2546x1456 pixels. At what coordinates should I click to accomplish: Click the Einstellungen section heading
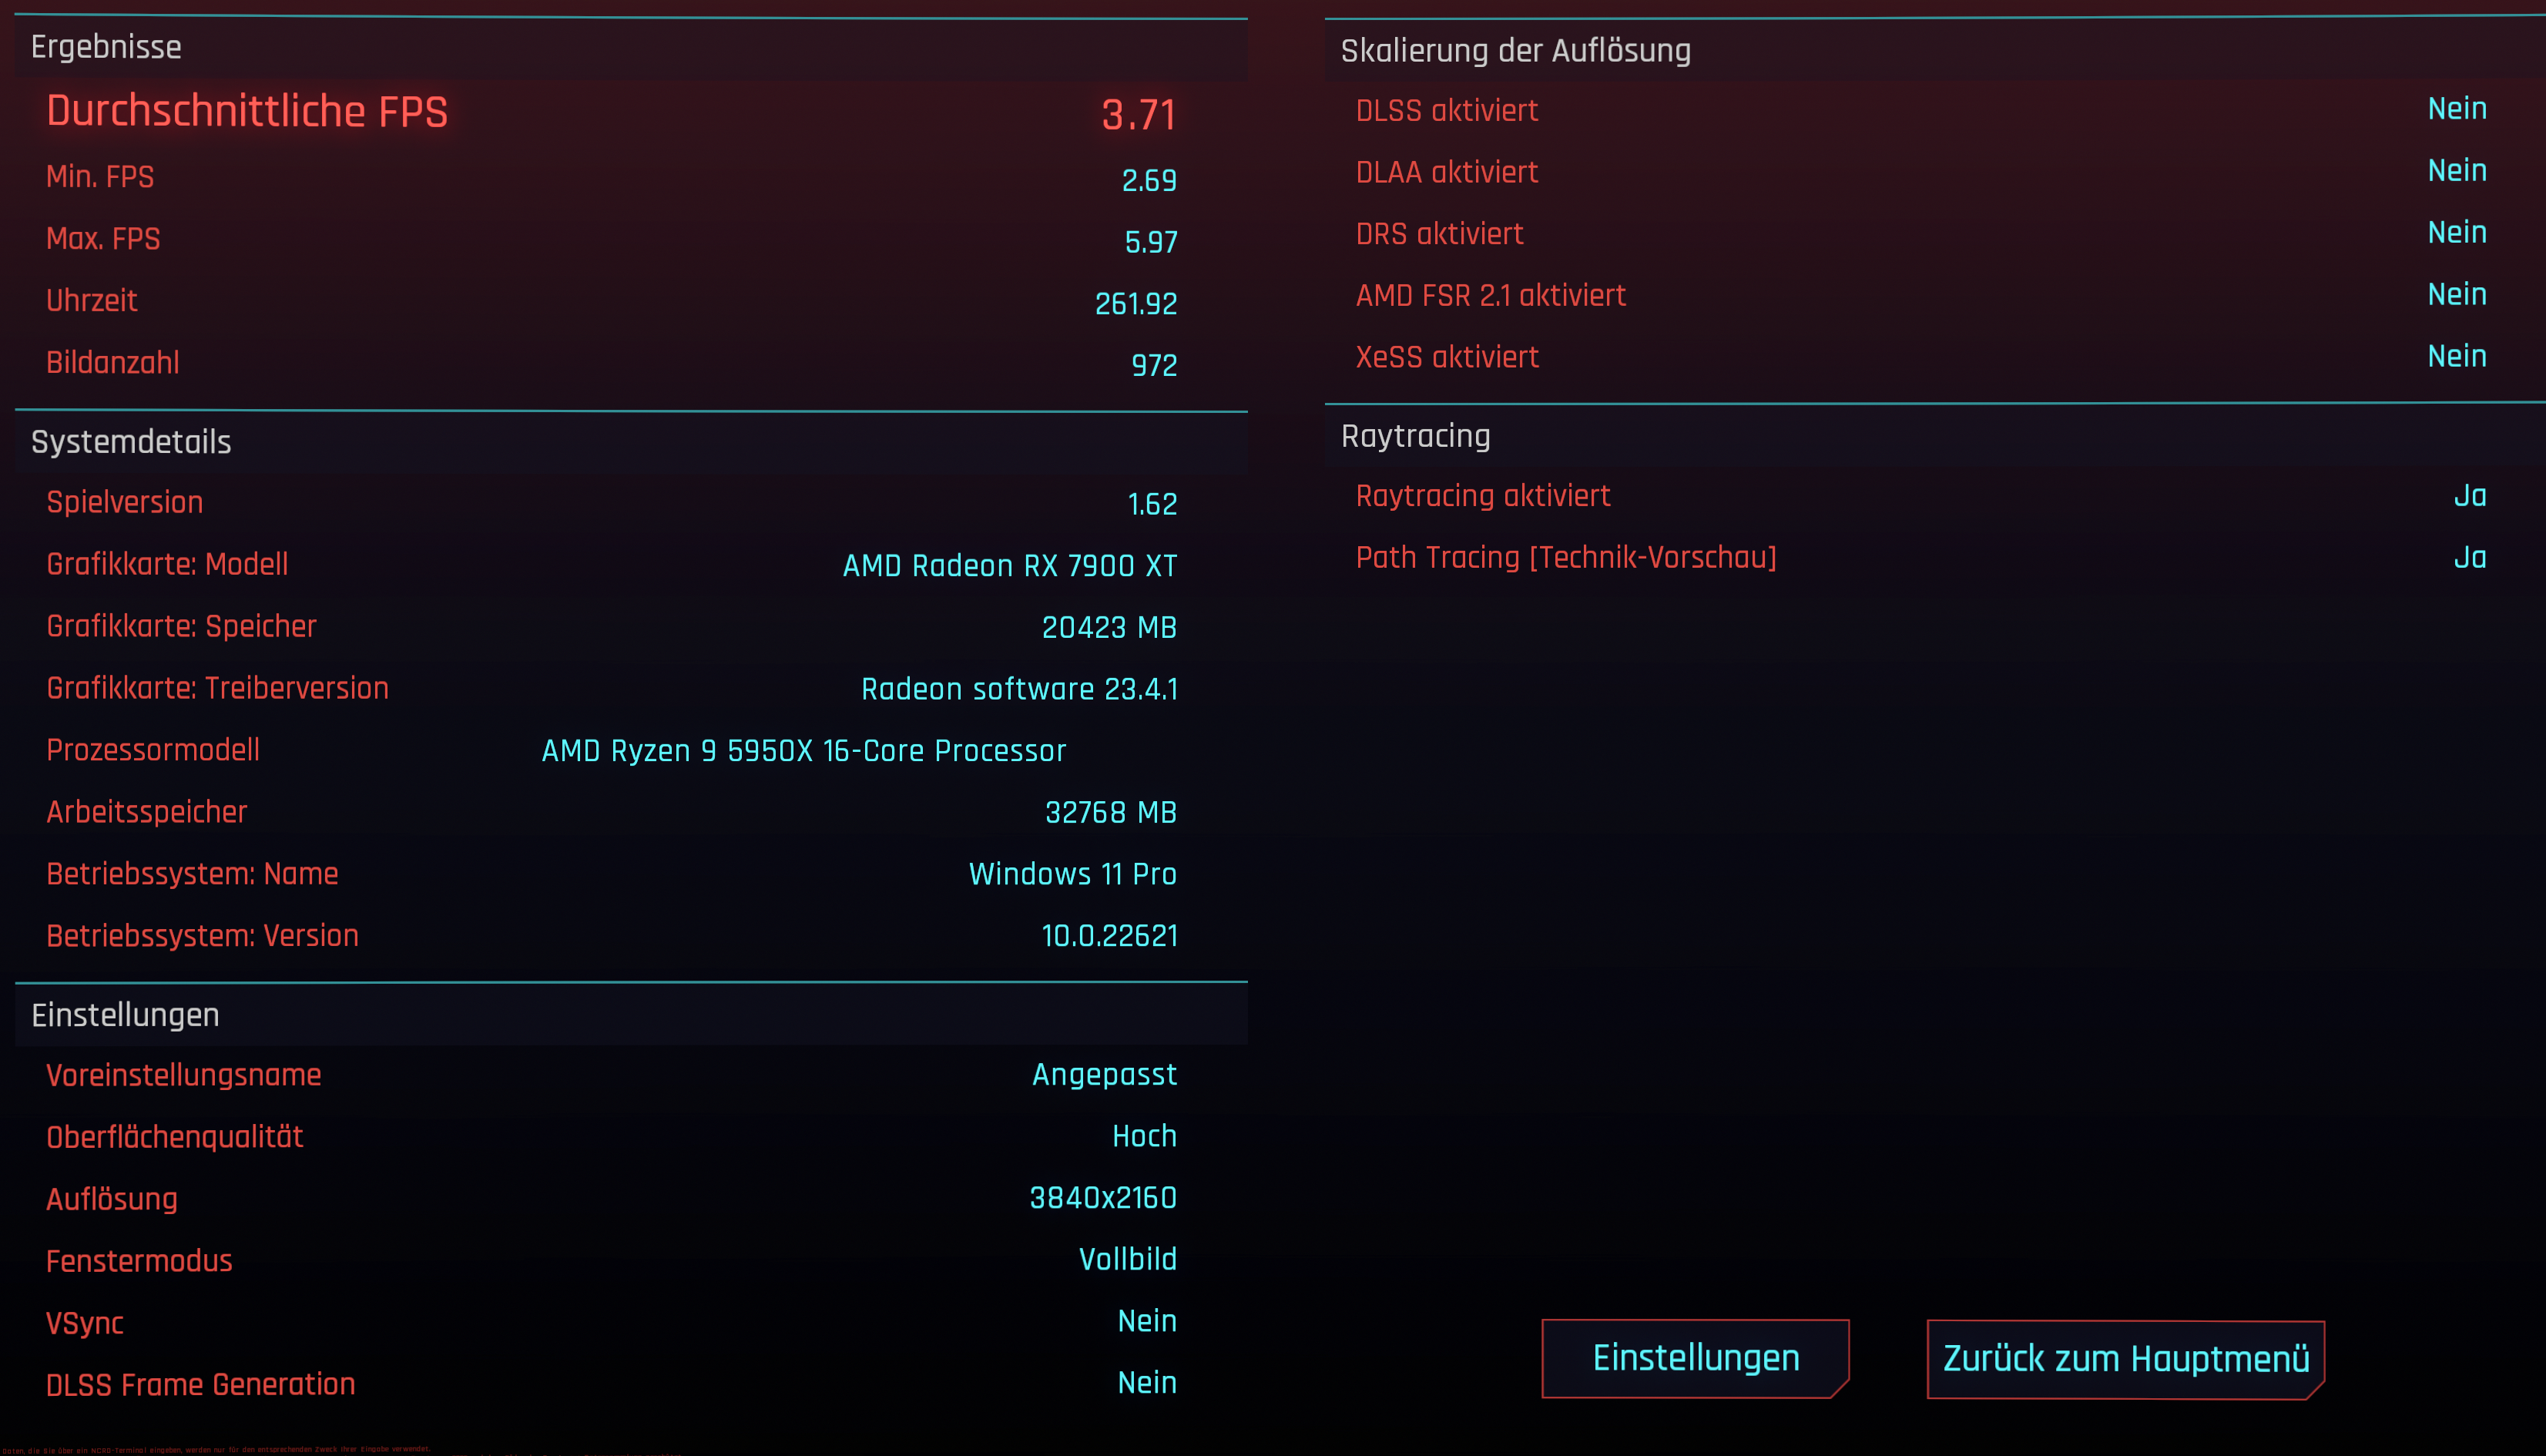125,1015
